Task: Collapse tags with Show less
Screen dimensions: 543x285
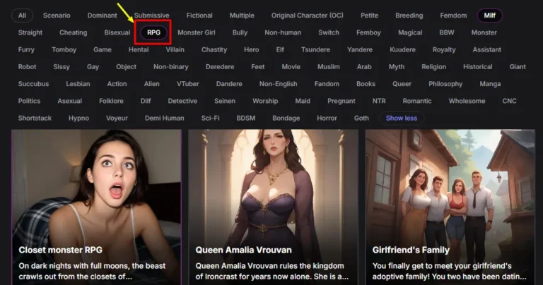Action: pyautogui.click(x=402, y=118)
